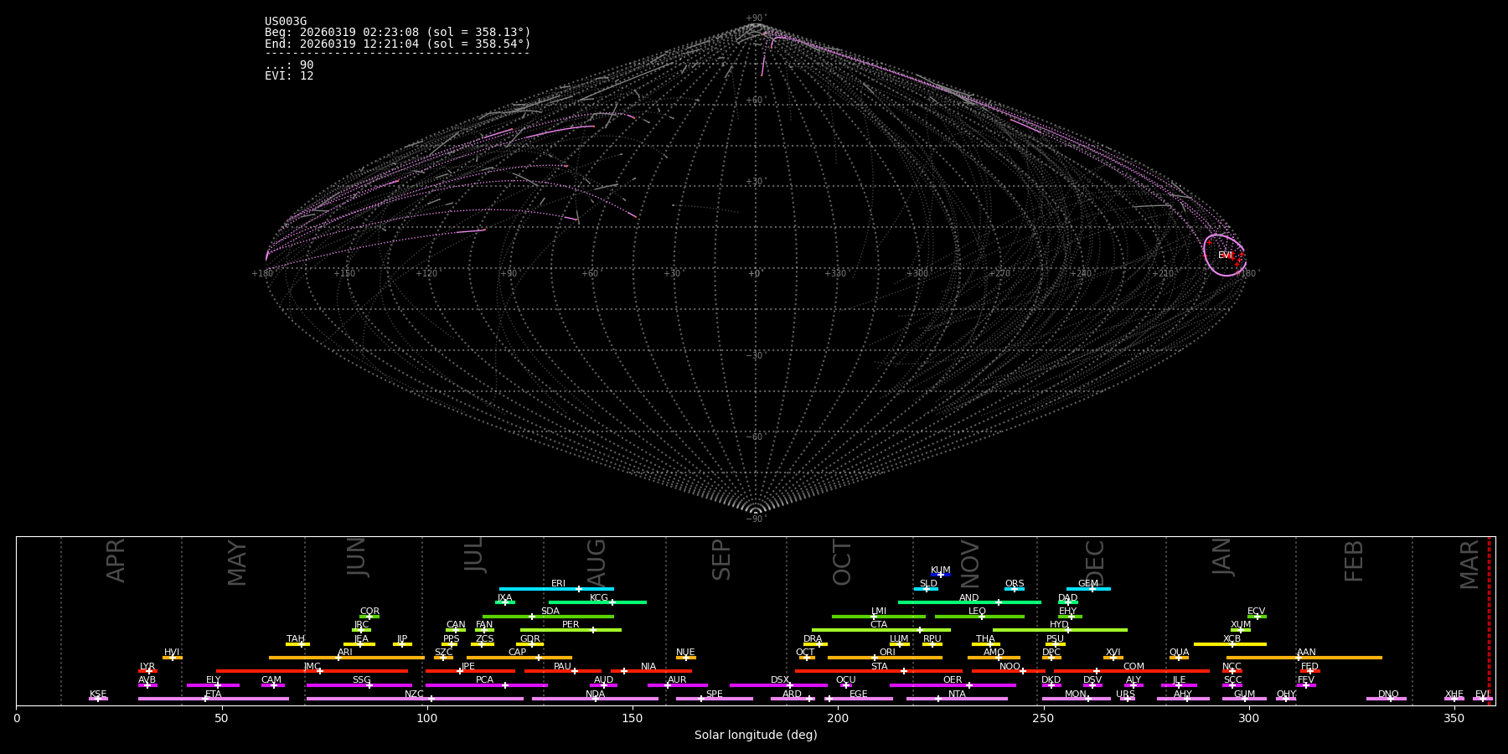The height and width of the screenshot is (754, 1508).
Task: Click the QUA shower label in the timeline
Action: click(x=1180, y=653)
